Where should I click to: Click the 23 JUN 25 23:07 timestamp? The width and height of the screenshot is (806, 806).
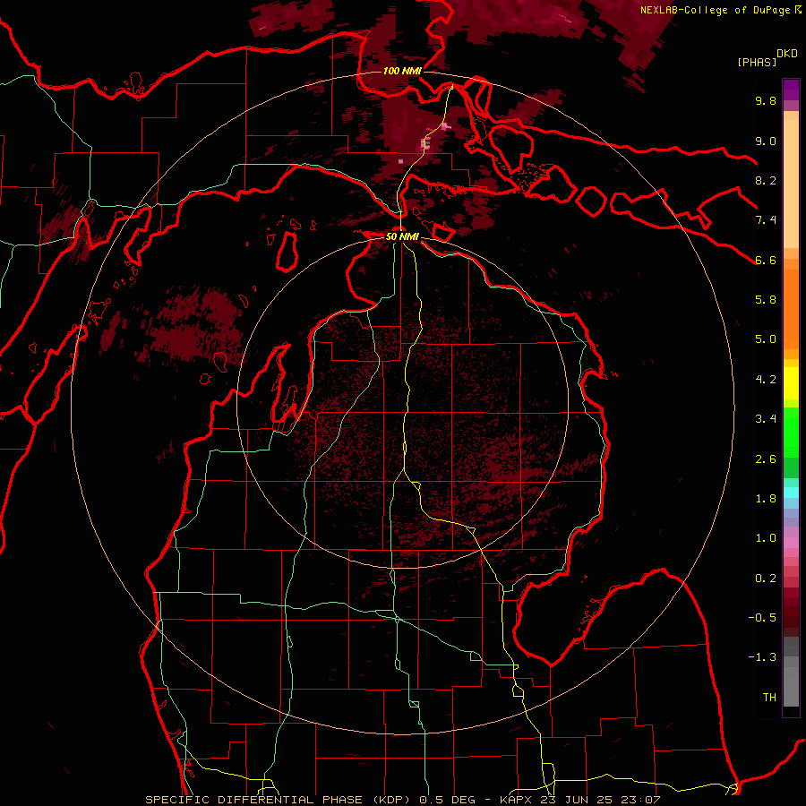click(x=599, y=800)
